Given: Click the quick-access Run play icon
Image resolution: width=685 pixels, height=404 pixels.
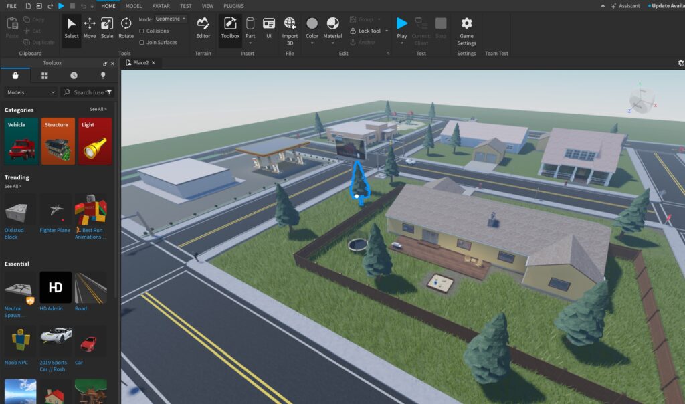Looking at the screenshot, I should tap(61, 6).
